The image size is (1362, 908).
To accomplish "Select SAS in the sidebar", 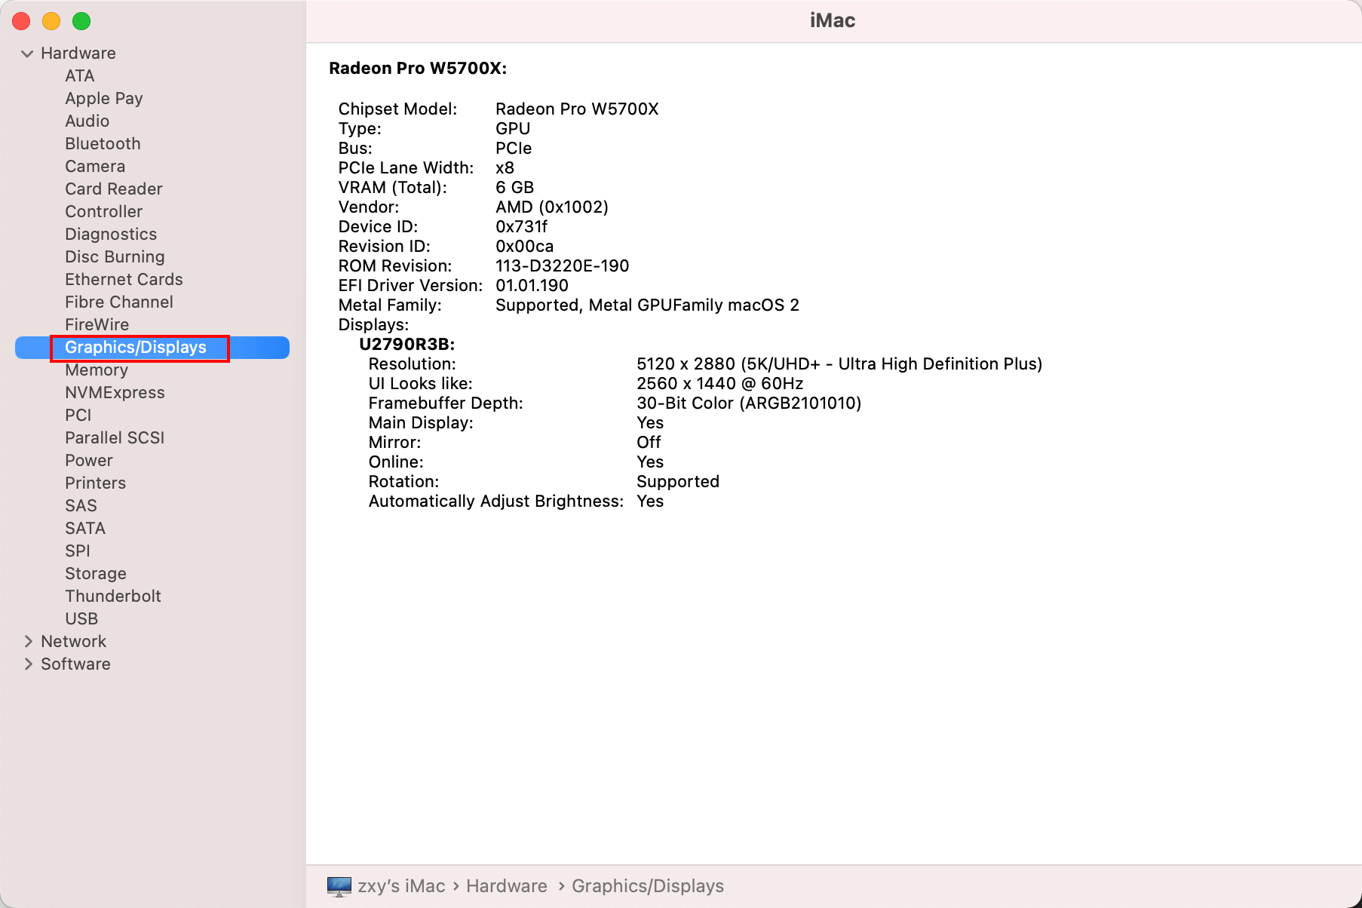I will (x=81, y=506).
